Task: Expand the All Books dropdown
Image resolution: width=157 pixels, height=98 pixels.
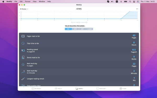Action: point(24,9)
